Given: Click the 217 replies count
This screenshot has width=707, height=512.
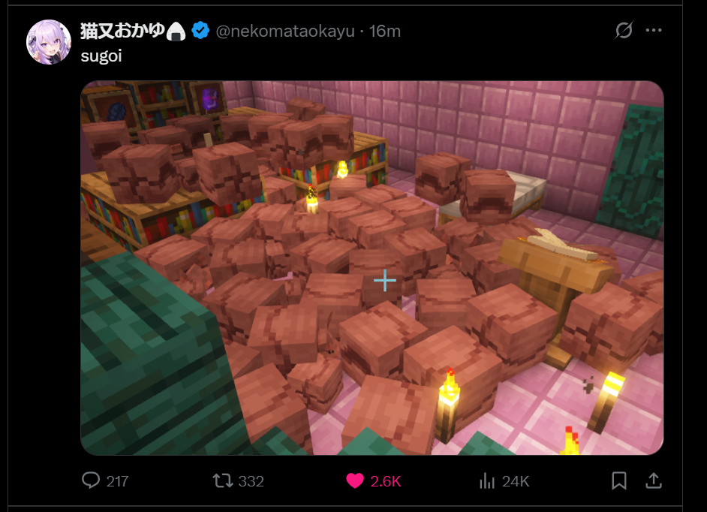Looking at the screenshot, I should pyautogui.click(x=118, y=481).
